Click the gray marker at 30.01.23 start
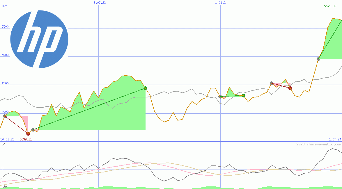The image size is (342, 189). click(x=4, y=116)
